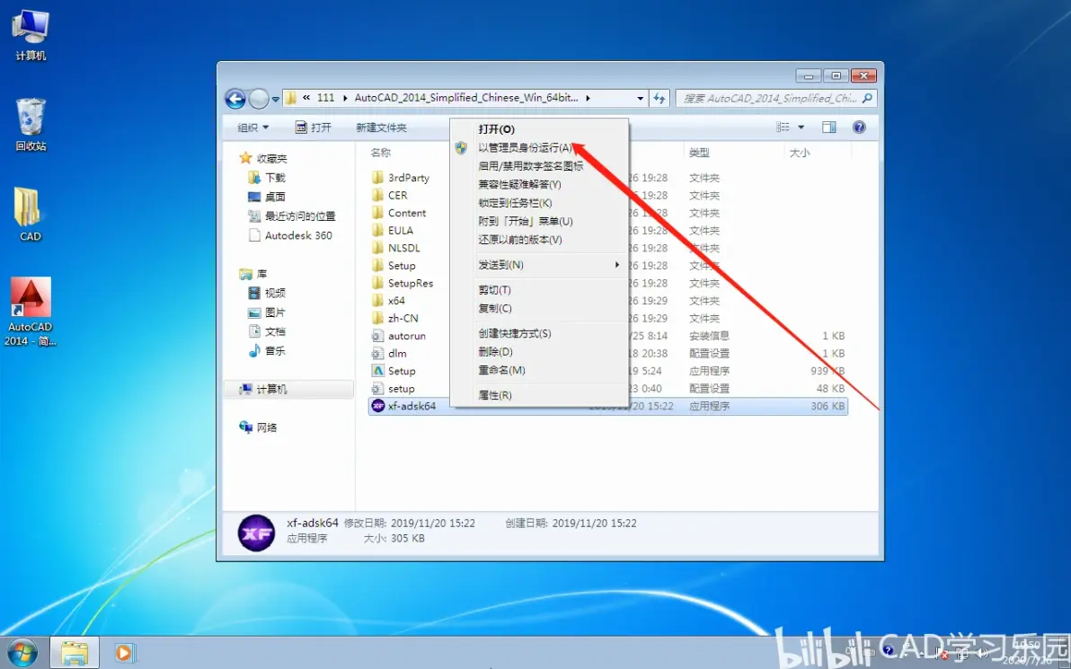Open 桌面 in the navigation pane
Screen dimensions: 1071x669
[x=267, y=197]
